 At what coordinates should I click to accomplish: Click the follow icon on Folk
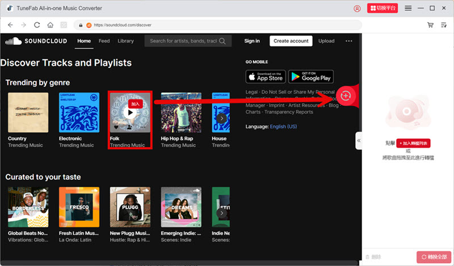(x=129, y=127)
